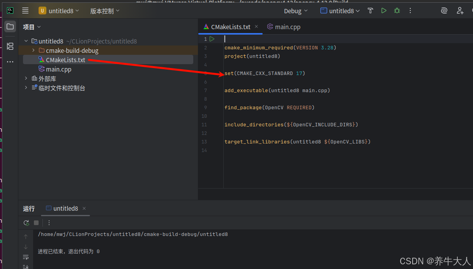Click the include_directories line

(291, 124)
